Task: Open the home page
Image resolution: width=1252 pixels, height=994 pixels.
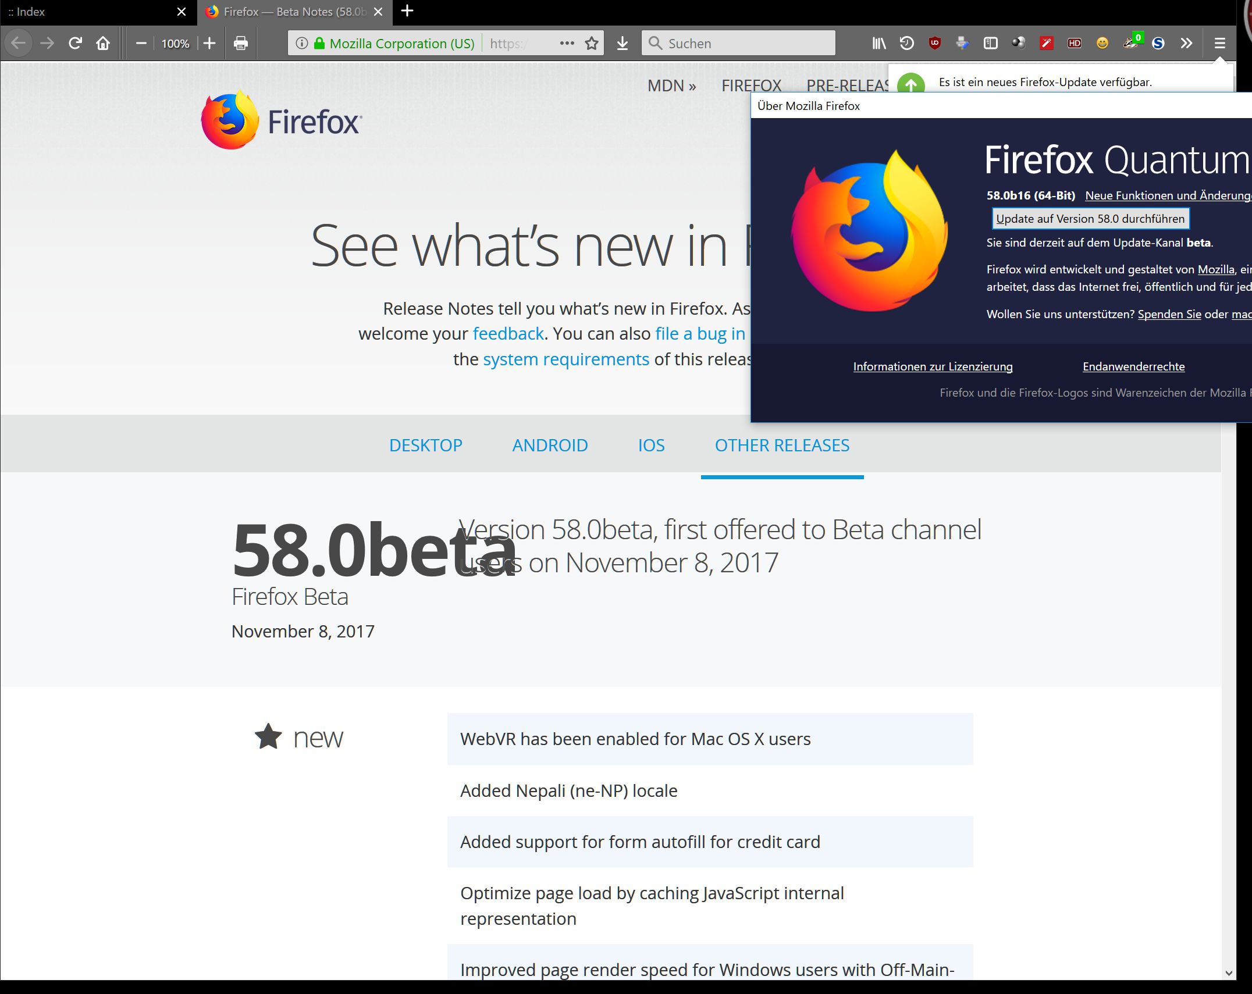Action: click(103, 43)
